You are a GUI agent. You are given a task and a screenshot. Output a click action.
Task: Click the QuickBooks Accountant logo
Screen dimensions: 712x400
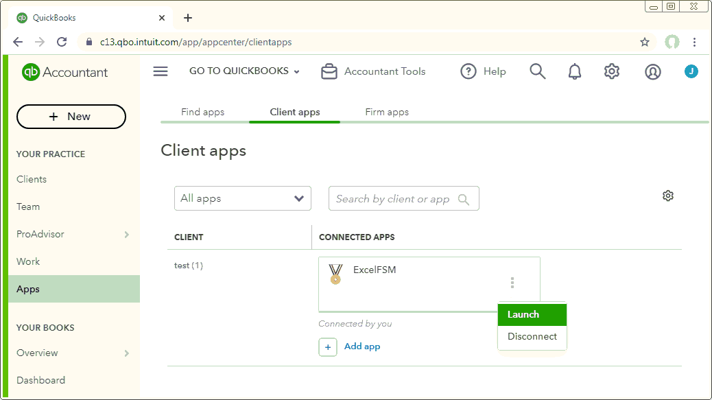point(65,72)
